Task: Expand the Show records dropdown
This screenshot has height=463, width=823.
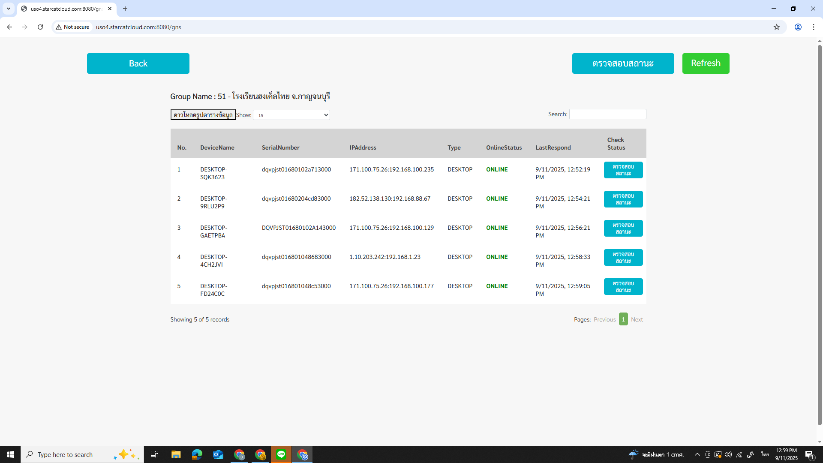Action: 291,115
